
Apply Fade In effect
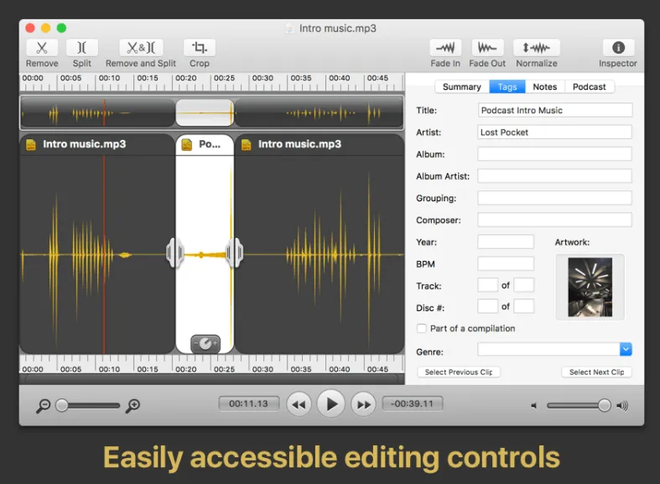click(445, 48)
